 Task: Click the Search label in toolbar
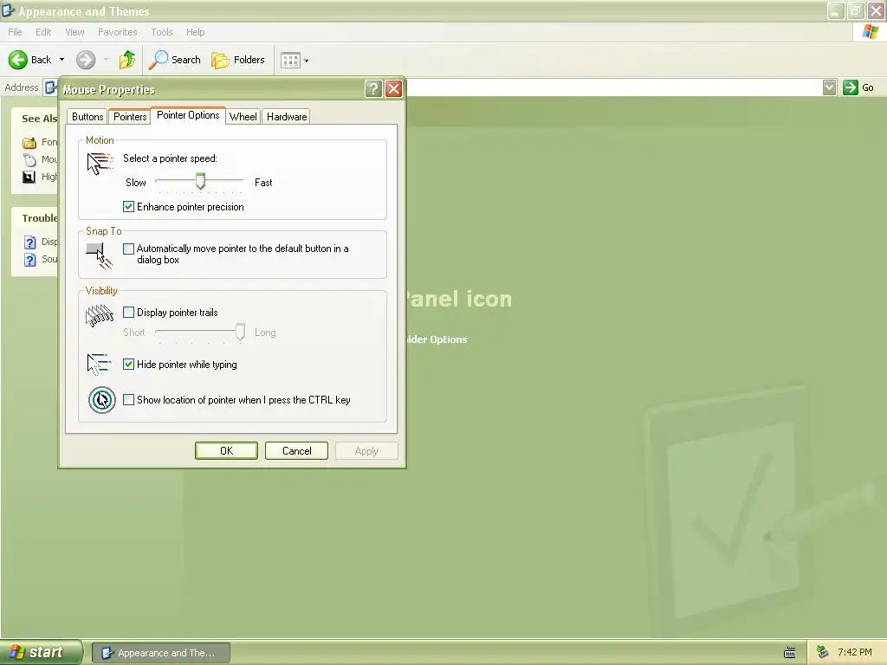coord(186,60)
